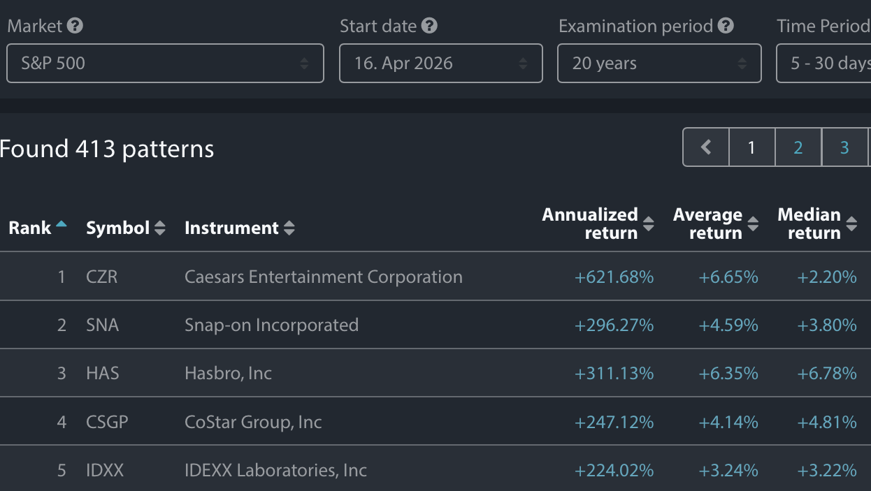This screenshot has width=871, height=491.
Task: Click the Average return sort arrows
Action: tap(753, 223)
